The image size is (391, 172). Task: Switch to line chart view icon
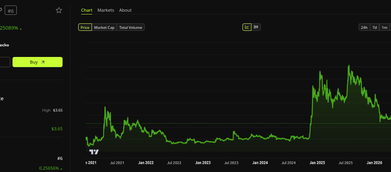tap(247, 27)
